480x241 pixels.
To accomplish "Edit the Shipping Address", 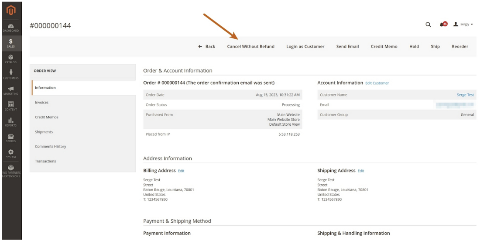I will tap(360, 171).
